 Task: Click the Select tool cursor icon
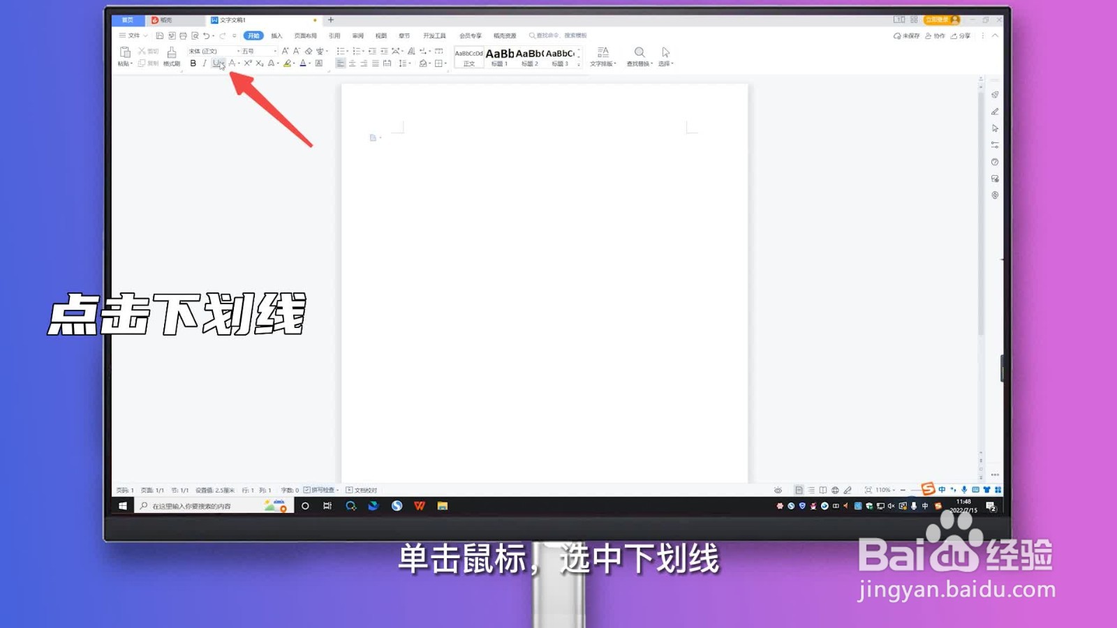coord(665,52)
